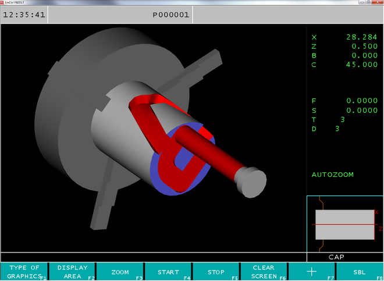The height and width of the screenshot is (281, 384).
Task: Close the EmCtrl window
Action: (378, 2)
